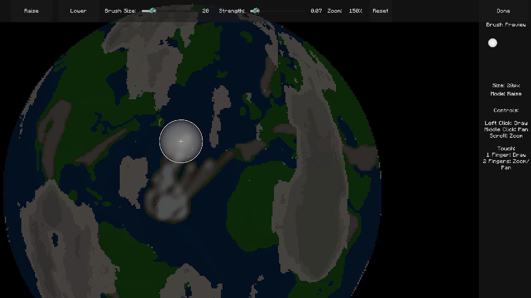
Task: Select Raise terrain mode
Action: 32,11
